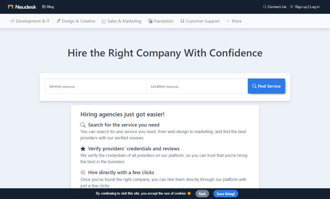Decline cookies with the Nah button
The height and width of the screenshot is (199, 330).
(x=202, y=194)
